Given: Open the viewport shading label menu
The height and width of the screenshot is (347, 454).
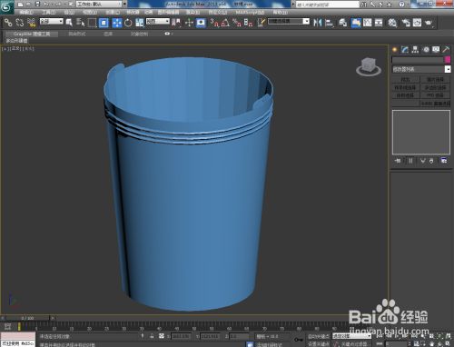Looking at the screenshot, I should [x=28, y=48].
